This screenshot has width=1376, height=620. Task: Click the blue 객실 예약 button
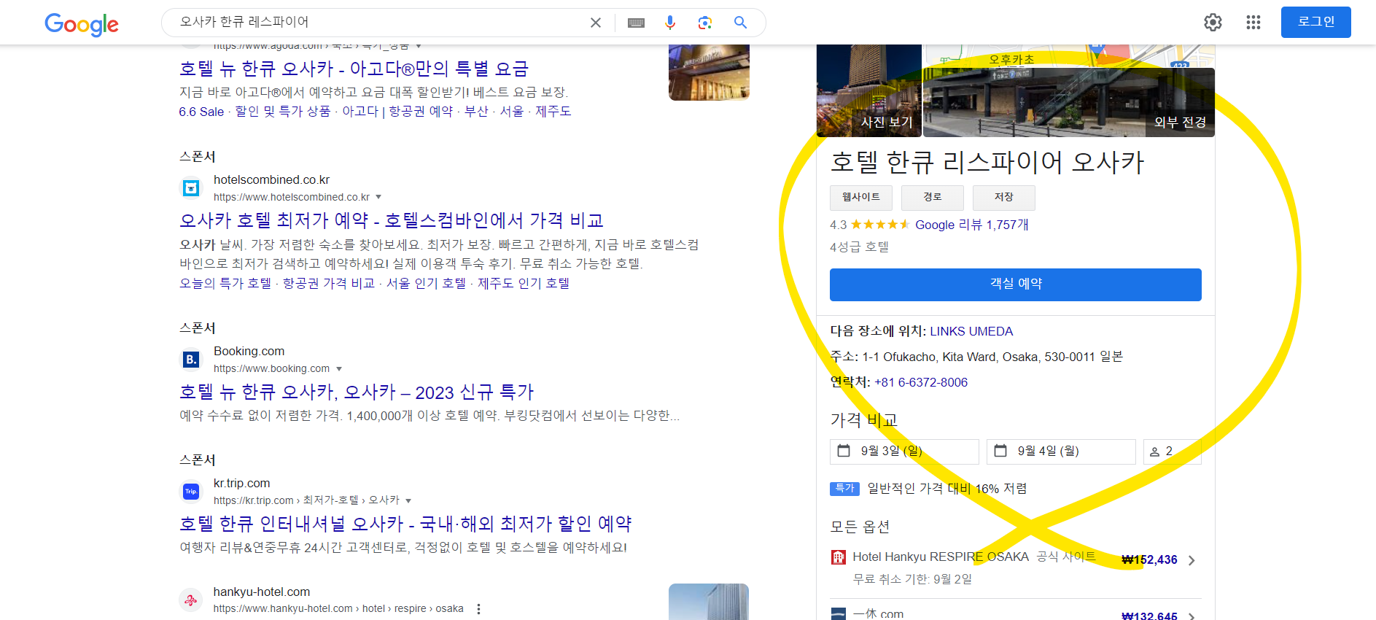pos(1016,284)
